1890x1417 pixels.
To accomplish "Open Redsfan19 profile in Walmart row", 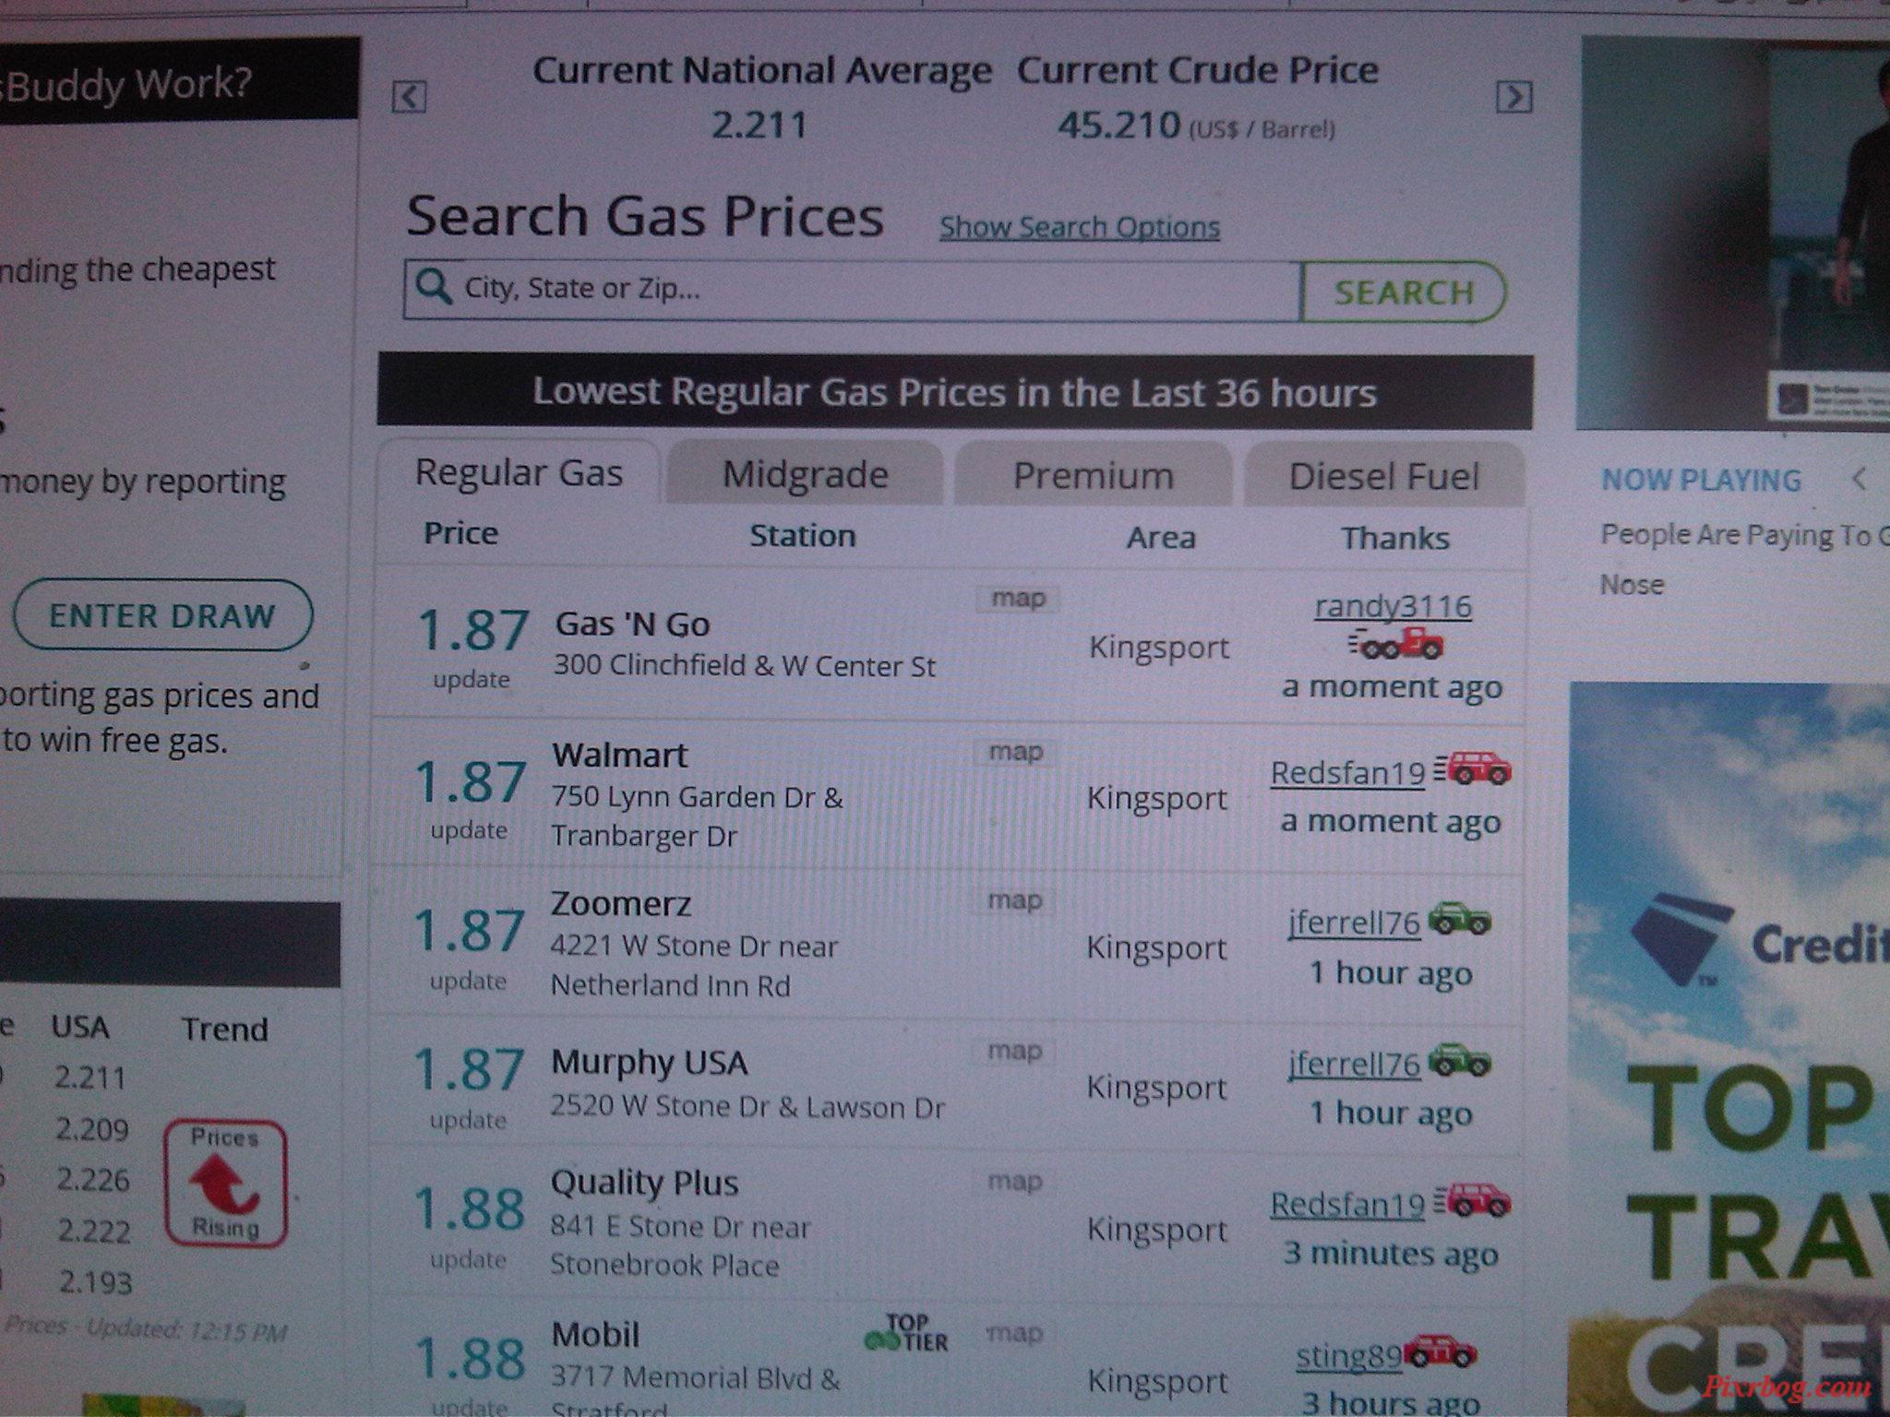I will 1348,772.
